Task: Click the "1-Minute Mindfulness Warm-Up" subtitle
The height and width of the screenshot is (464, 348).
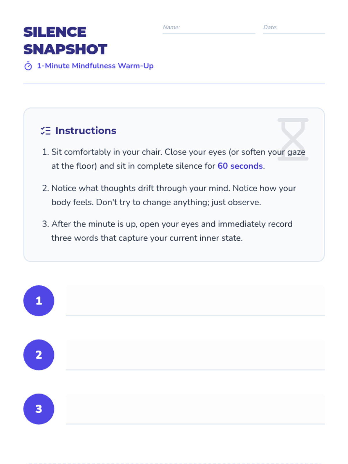Action: [x=95, y=66]
